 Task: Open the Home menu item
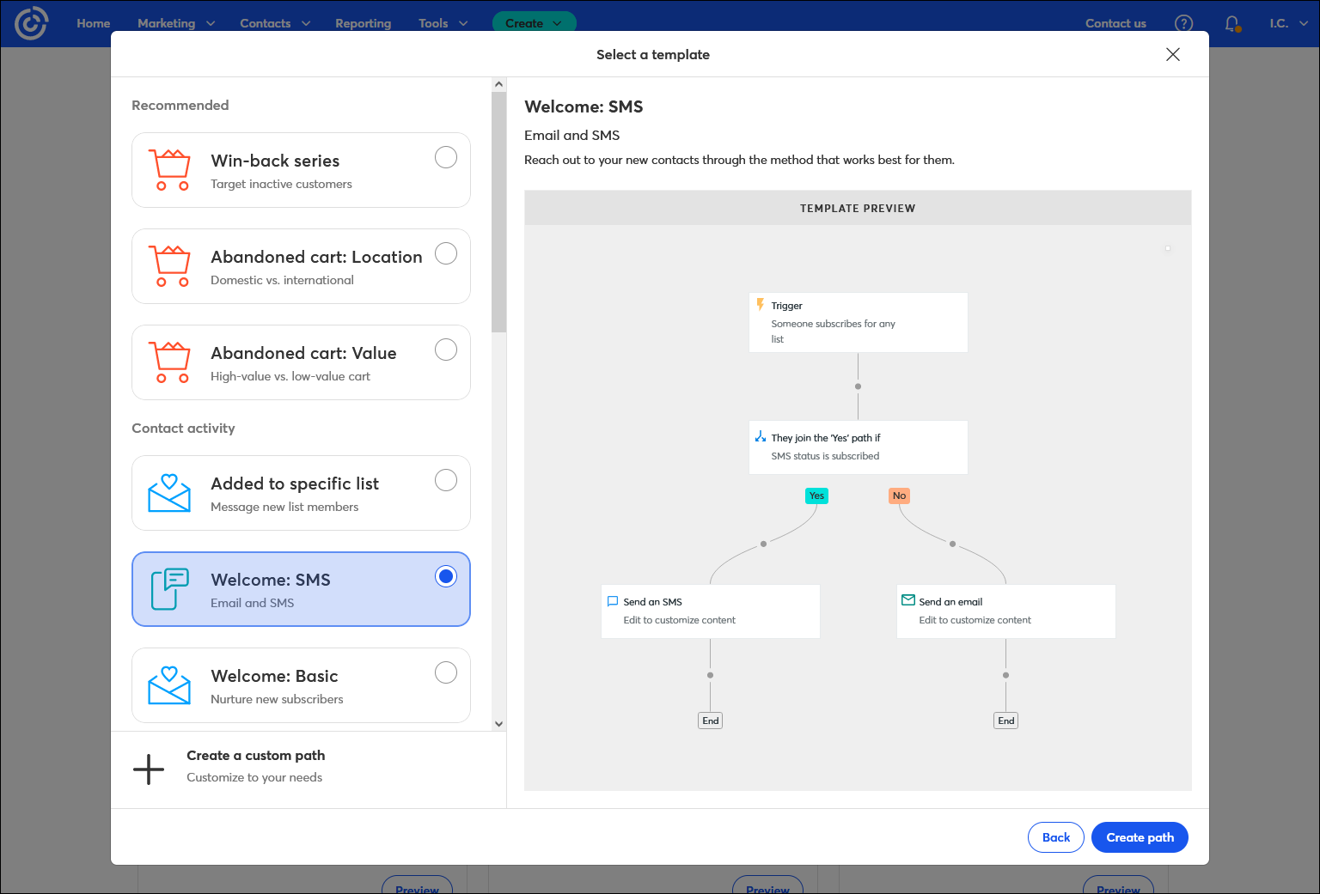tap(93, 23)
